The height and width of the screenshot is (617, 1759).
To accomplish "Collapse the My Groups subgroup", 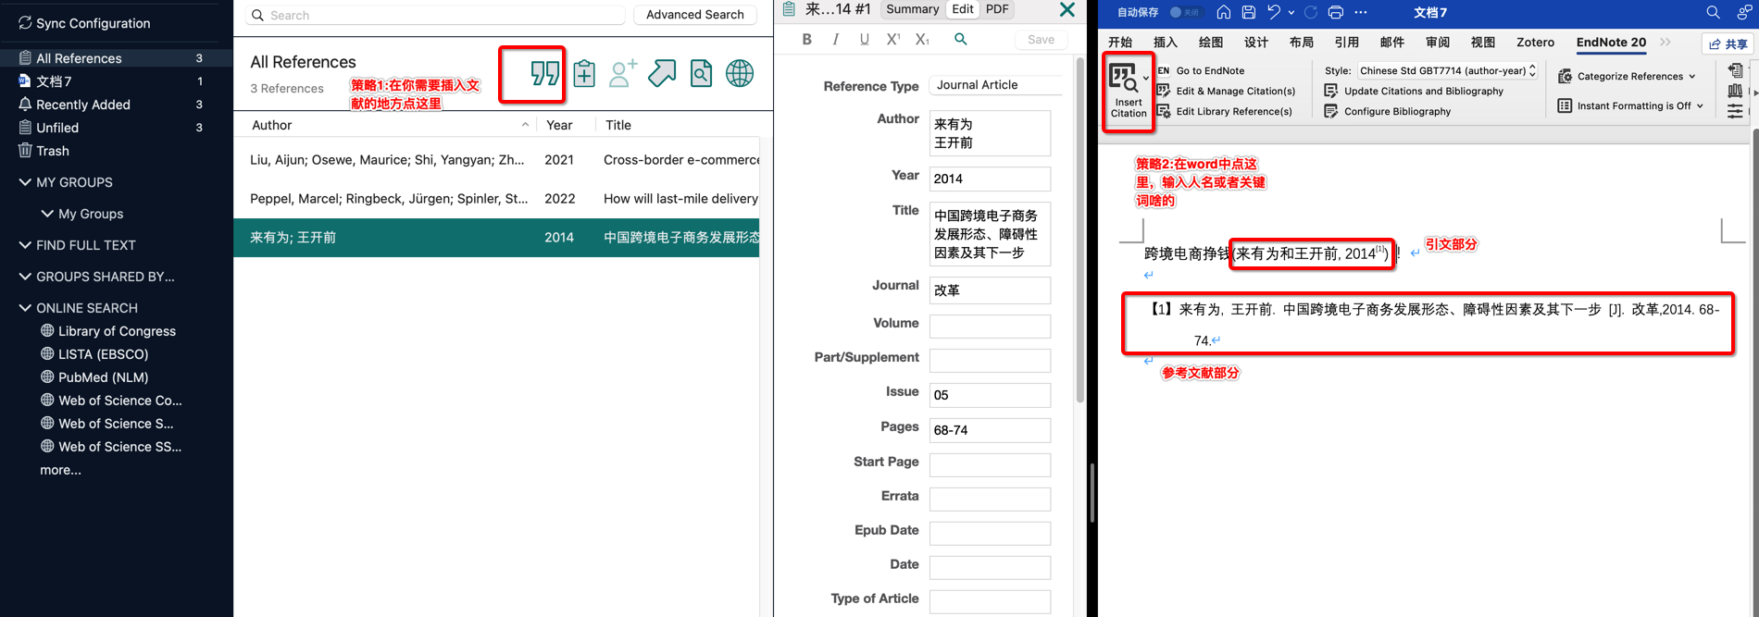I will click(47, 214).
